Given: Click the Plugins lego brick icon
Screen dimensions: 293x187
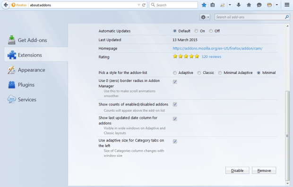Looking at the screenshot, I should click(x=12, y=85).
